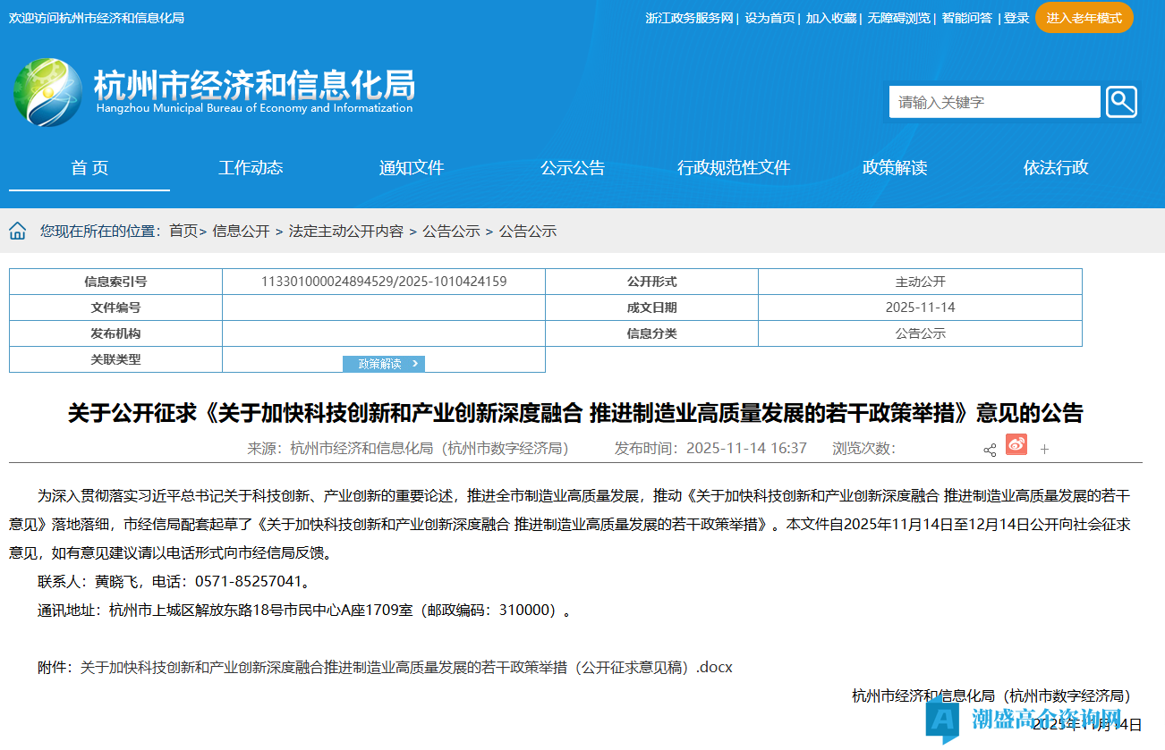Add site to favorites via 加入收藏
The width and height of the screenshot is (1165, 750).
pos(829,17)
